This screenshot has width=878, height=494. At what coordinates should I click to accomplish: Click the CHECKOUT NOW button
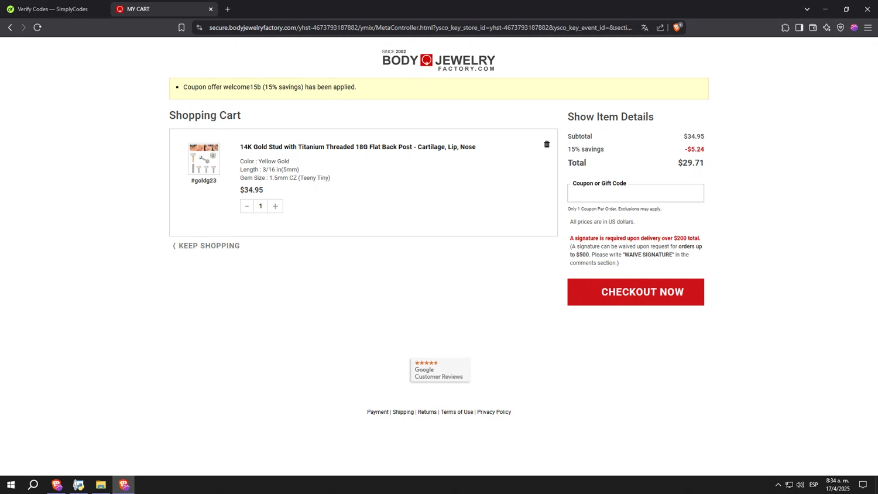636,292
